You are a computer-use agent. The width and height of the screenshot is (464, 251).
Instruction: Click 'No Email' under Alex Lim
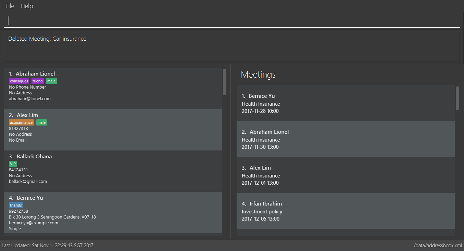tap(18, 140)
